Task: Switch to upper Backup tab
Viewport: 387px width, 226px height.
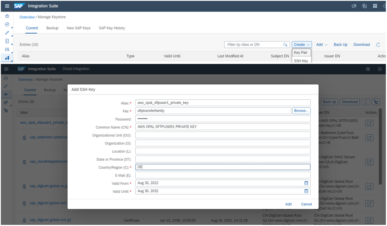Action: coord(52,28)
